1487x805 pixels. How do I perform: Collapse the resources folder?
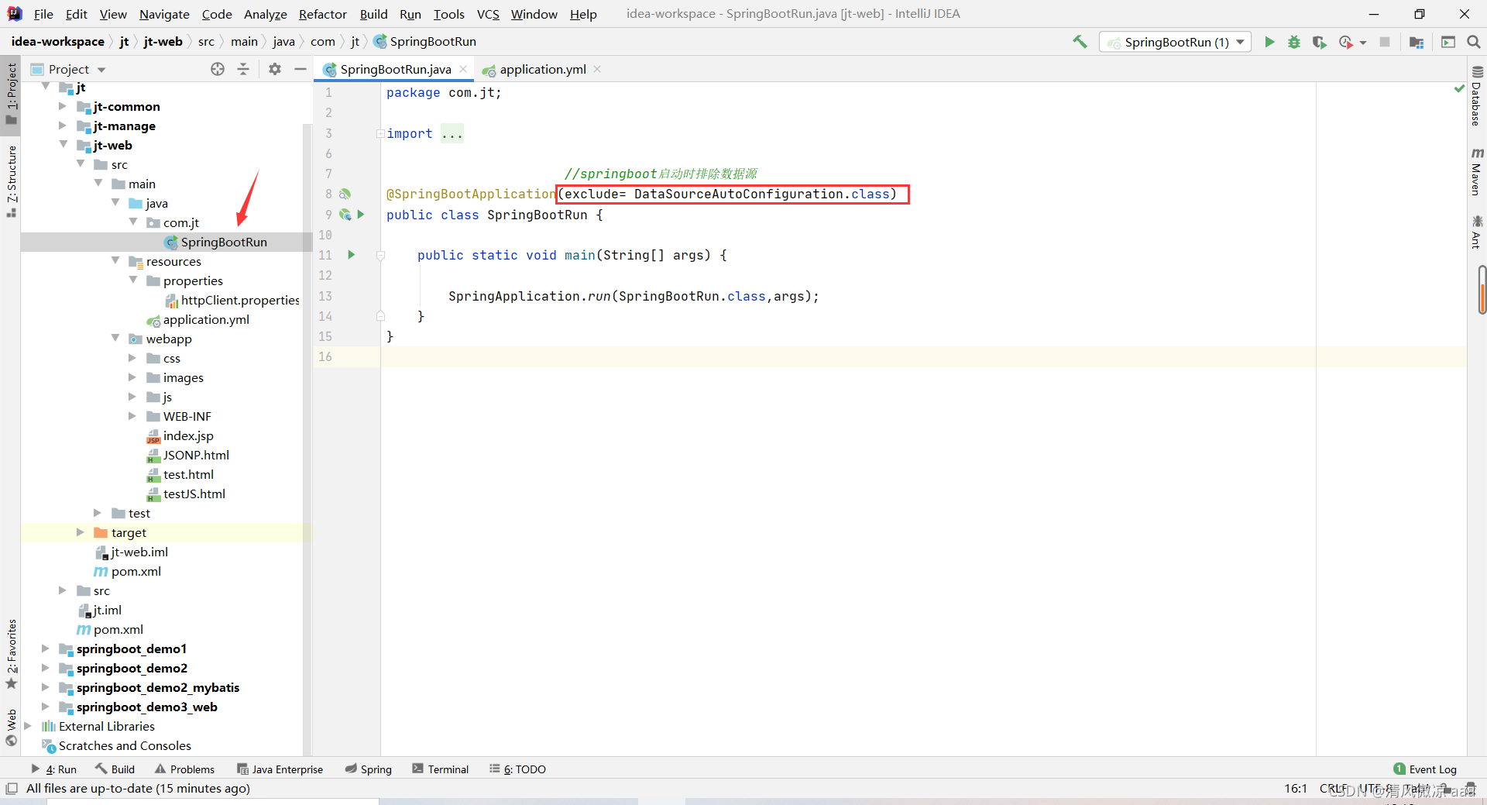coord(115,261)
